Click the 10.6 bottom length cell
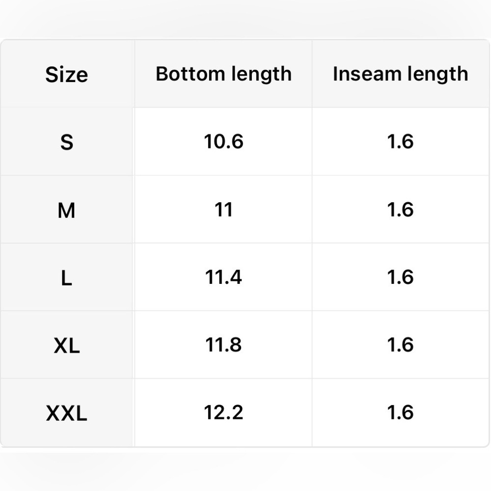The image size is (491, 491). (x=223, y=141)
